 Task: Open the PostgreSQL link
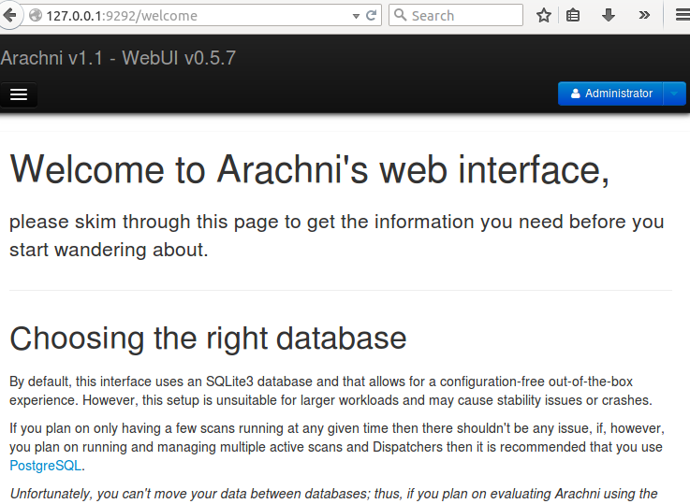(45, 466)
